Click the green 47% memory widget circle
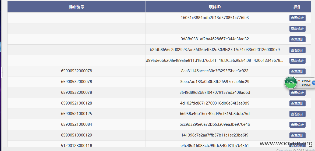The width and height of the screenshot is (315, 151). 291,82
